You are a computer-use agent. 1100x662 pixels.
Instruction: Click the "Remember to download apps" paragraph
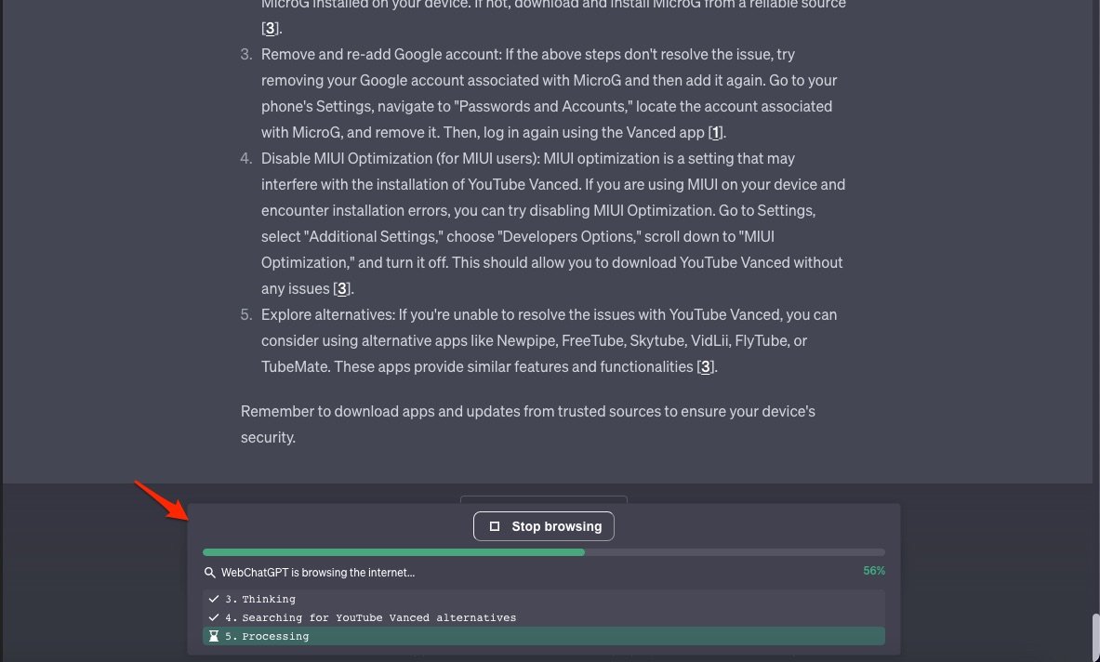pos(527,423)
